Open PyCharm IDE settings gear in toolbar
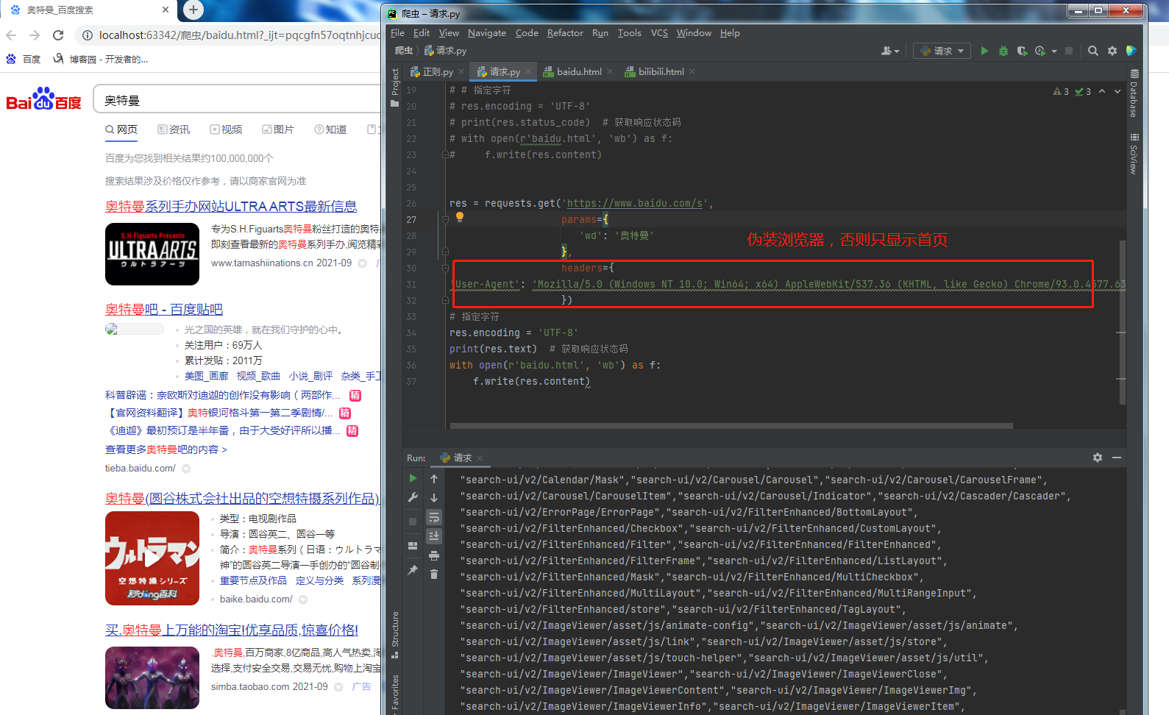The image size is (1169, 715). coord(1112,51)
